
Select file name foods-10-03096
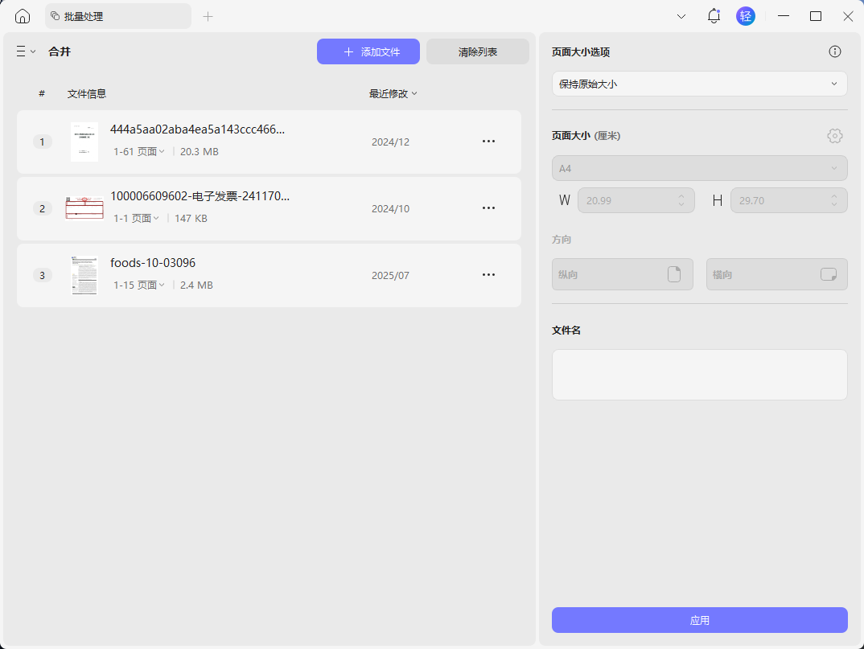tap(153, 263)
